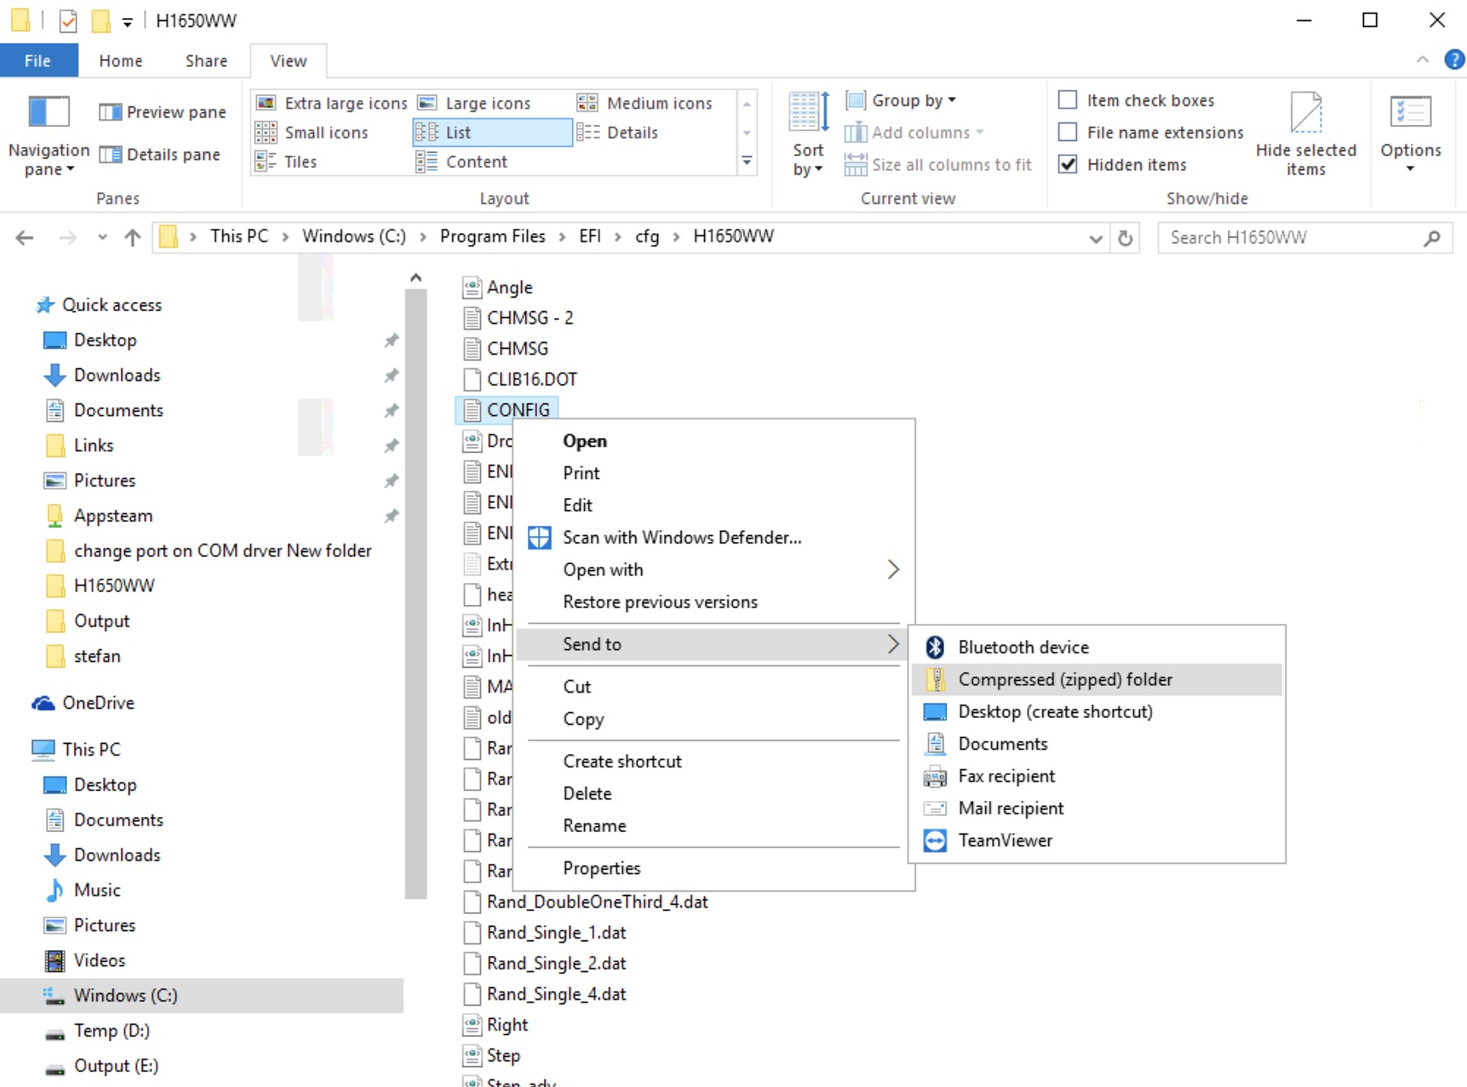Image resolution: width=1467 pixels, height=1087 pixels.
Task: Open recent locations dropdown arrow
Action: [102, 237]
